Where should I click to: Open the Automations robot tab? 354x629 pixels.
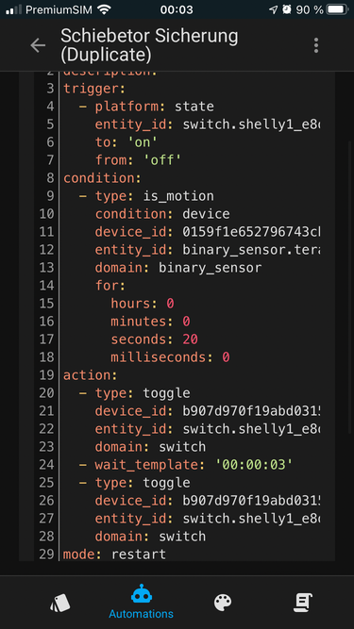click(x=142, y=602)
